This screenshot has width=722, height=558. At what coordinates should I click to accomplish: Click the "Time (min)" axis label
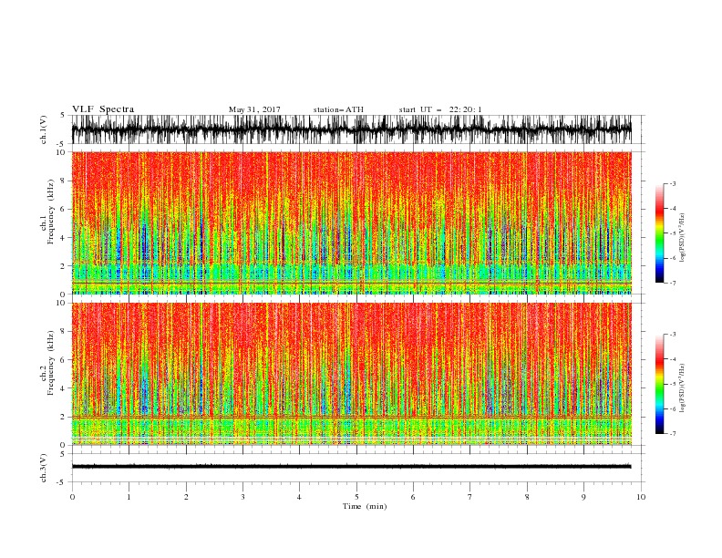tap(365, 506)
